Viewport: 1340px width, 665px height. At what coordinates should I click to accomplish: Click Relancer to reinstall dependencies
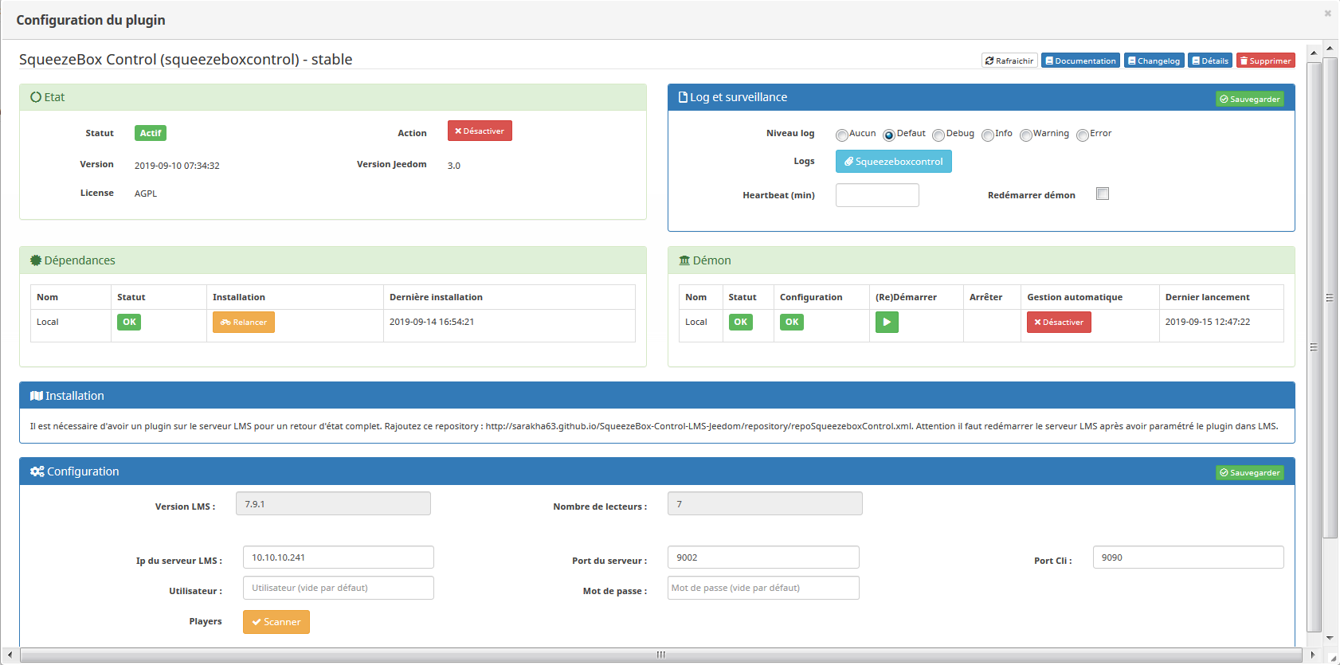244,322
